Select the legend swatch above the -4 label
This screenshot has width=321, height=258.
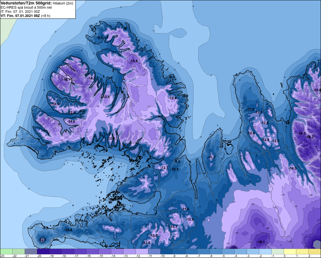pyautogui.click(x=241, y=252)
